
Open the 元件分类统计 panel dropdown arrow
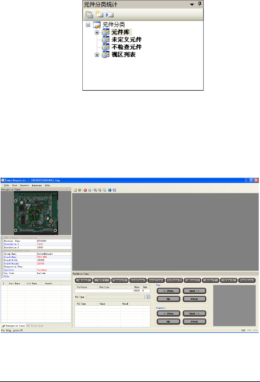click(x=192, y=5)
